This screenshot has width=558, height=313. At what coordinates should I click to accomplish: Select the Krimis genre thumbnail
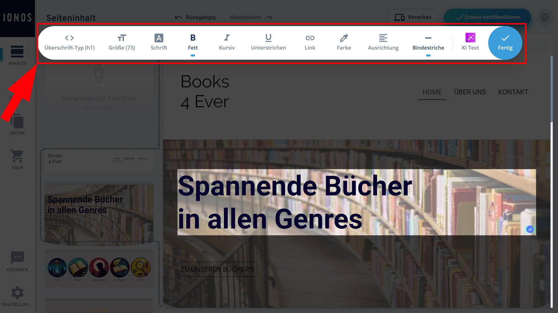pyautogui.click(x=141, y=268)
